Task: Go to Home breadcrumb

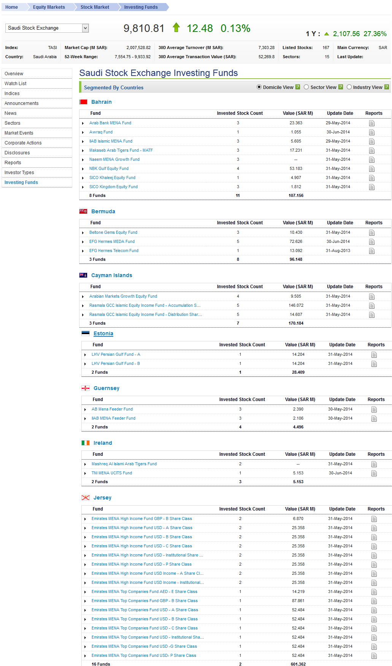Action: click(11, 7)
